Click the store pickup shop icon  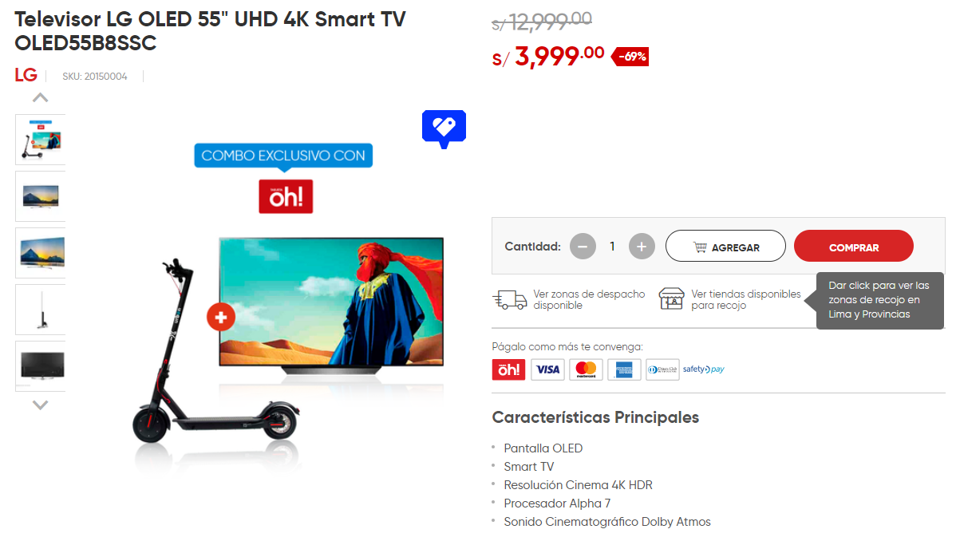tap(671, 299)
